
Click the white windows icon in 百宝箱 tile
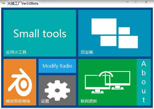[115, 33]
